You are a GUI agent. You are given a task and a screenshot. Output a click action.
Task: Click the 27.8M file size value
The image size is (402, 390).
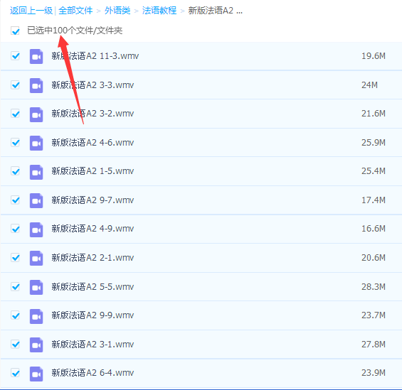tap(374, 345)
